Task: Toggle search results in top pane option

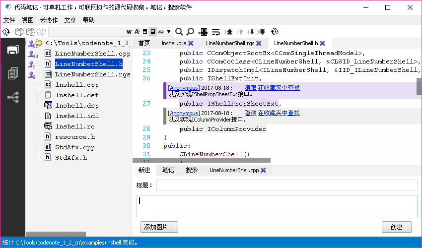Action: click(145, 32)
